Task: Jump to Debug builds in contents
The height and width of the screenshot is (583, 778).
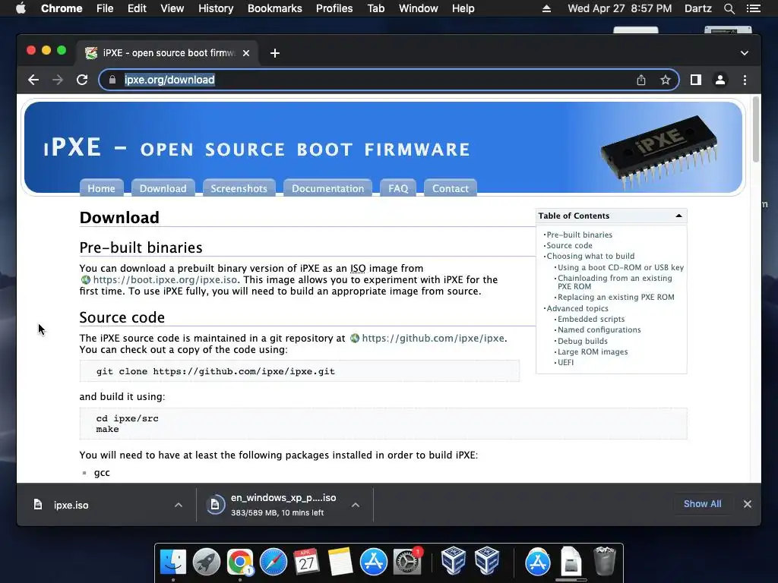Action: point(582,341)
